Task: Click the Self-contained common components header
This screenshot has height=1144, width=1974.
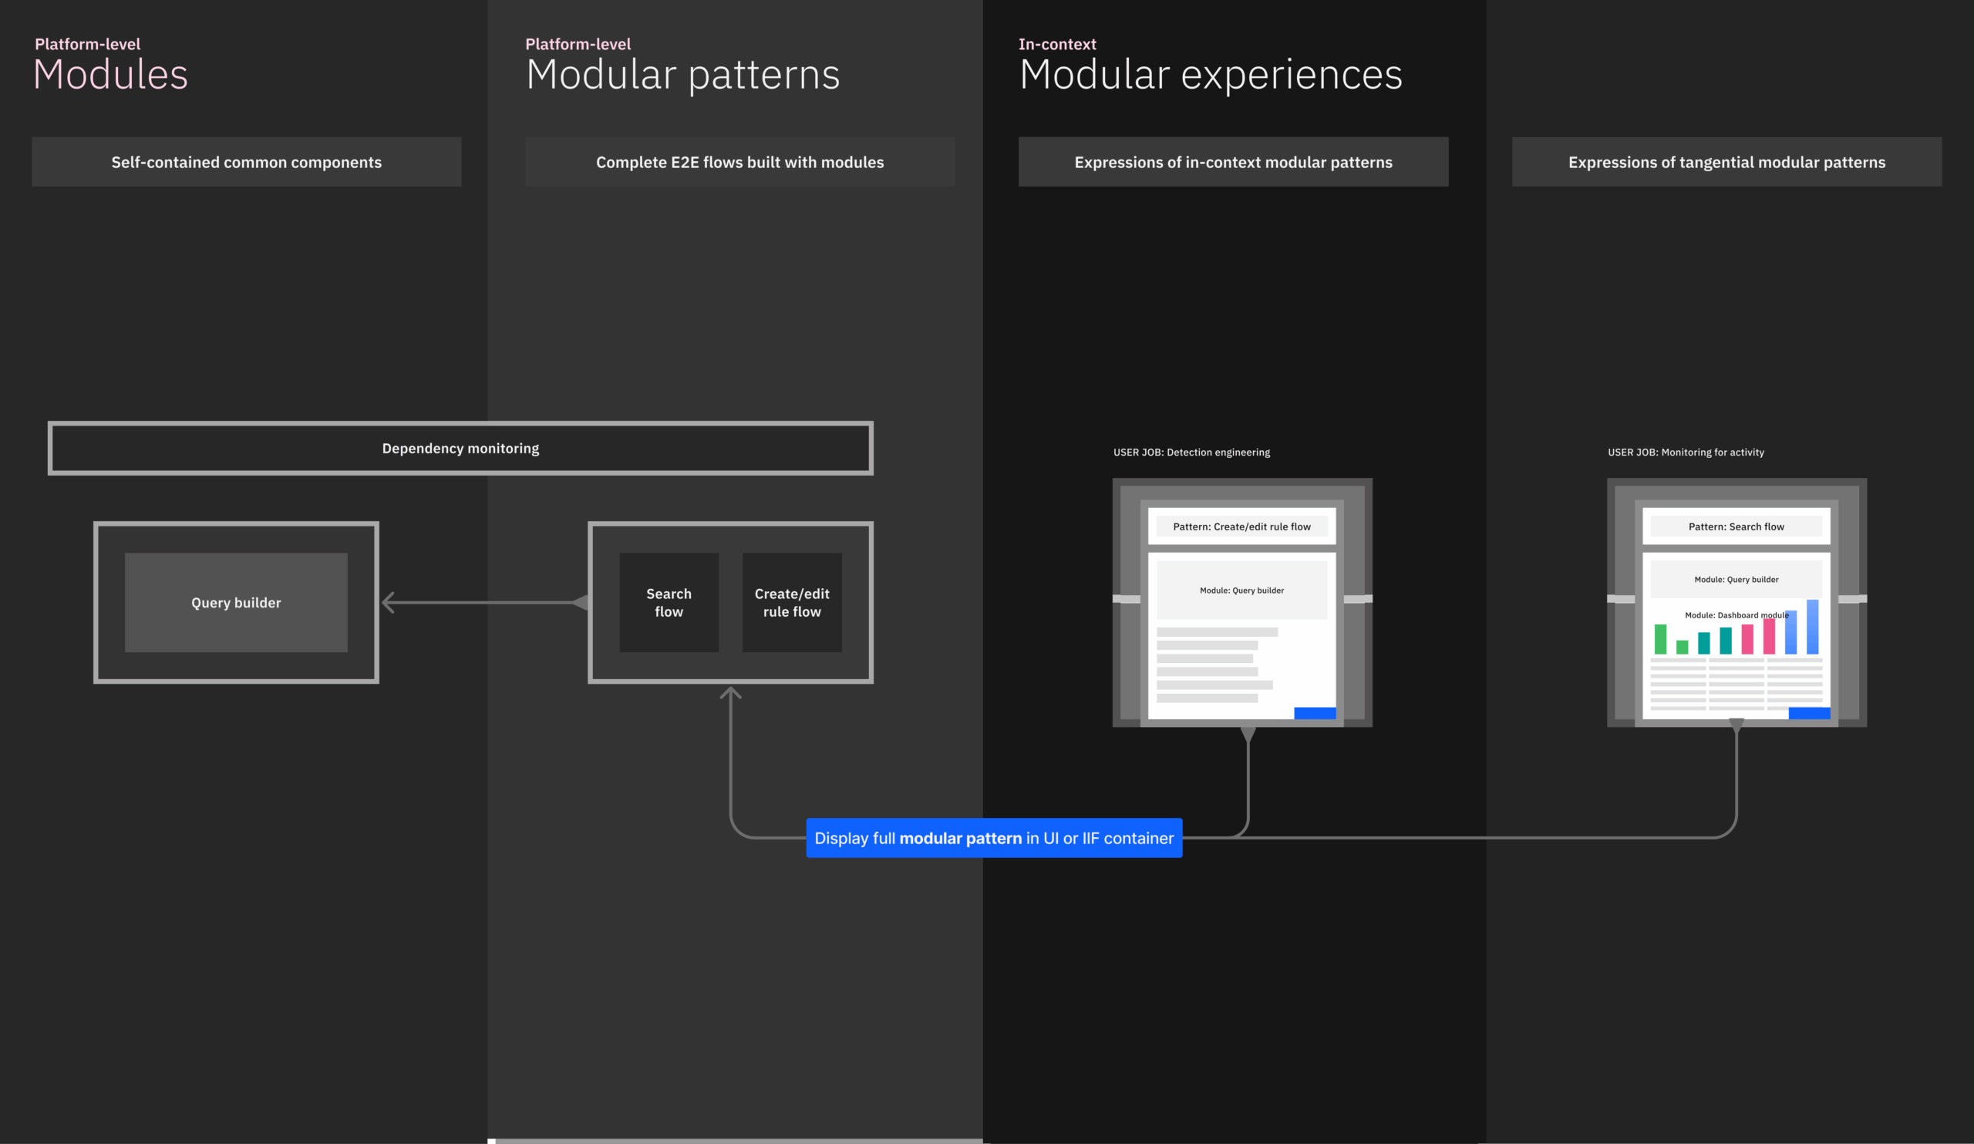Action: click(x=246, y=162)
